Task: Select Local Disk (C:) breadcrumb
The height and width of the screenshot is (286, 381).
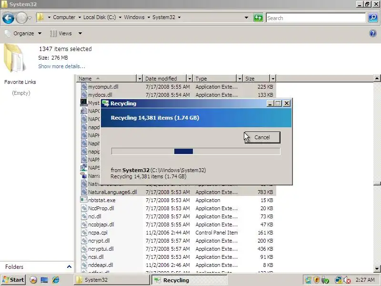Action: (x=100, y=17)
